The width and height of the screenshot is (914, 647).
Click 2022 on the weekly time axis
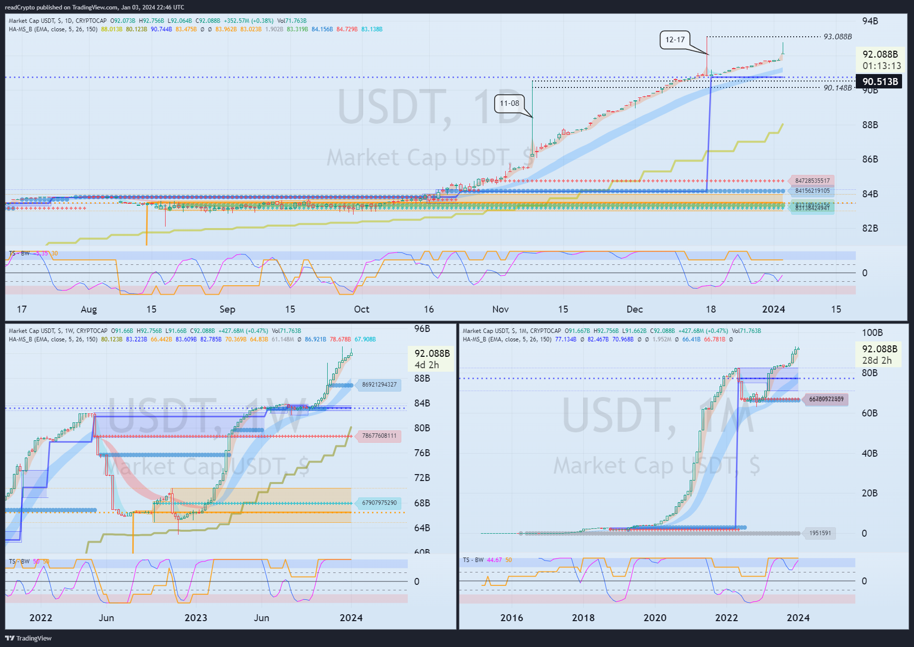tap(41, 618)
